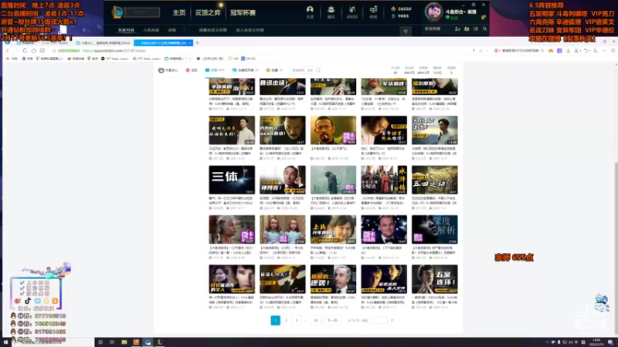Click the current page 1 button
The image size is (618, 347).
click(276, 320)
